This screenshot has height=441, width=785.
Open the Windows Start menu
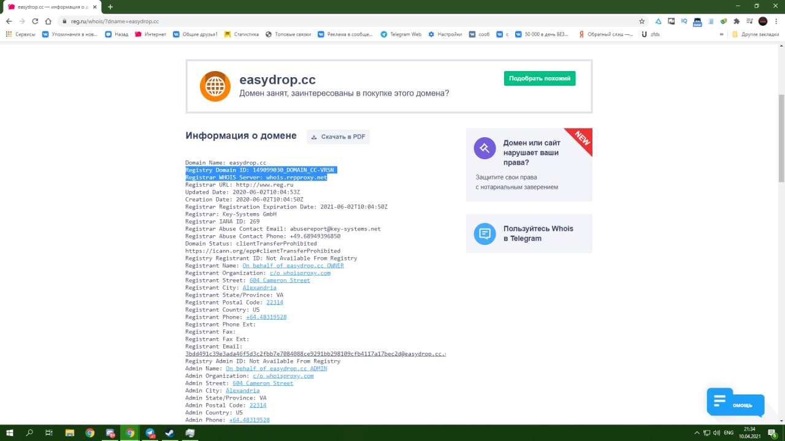click(10, 432)
